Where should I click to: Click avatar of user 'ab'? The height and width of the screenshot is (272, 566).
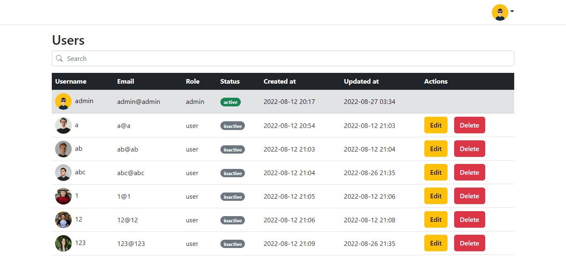pos(63,149)
